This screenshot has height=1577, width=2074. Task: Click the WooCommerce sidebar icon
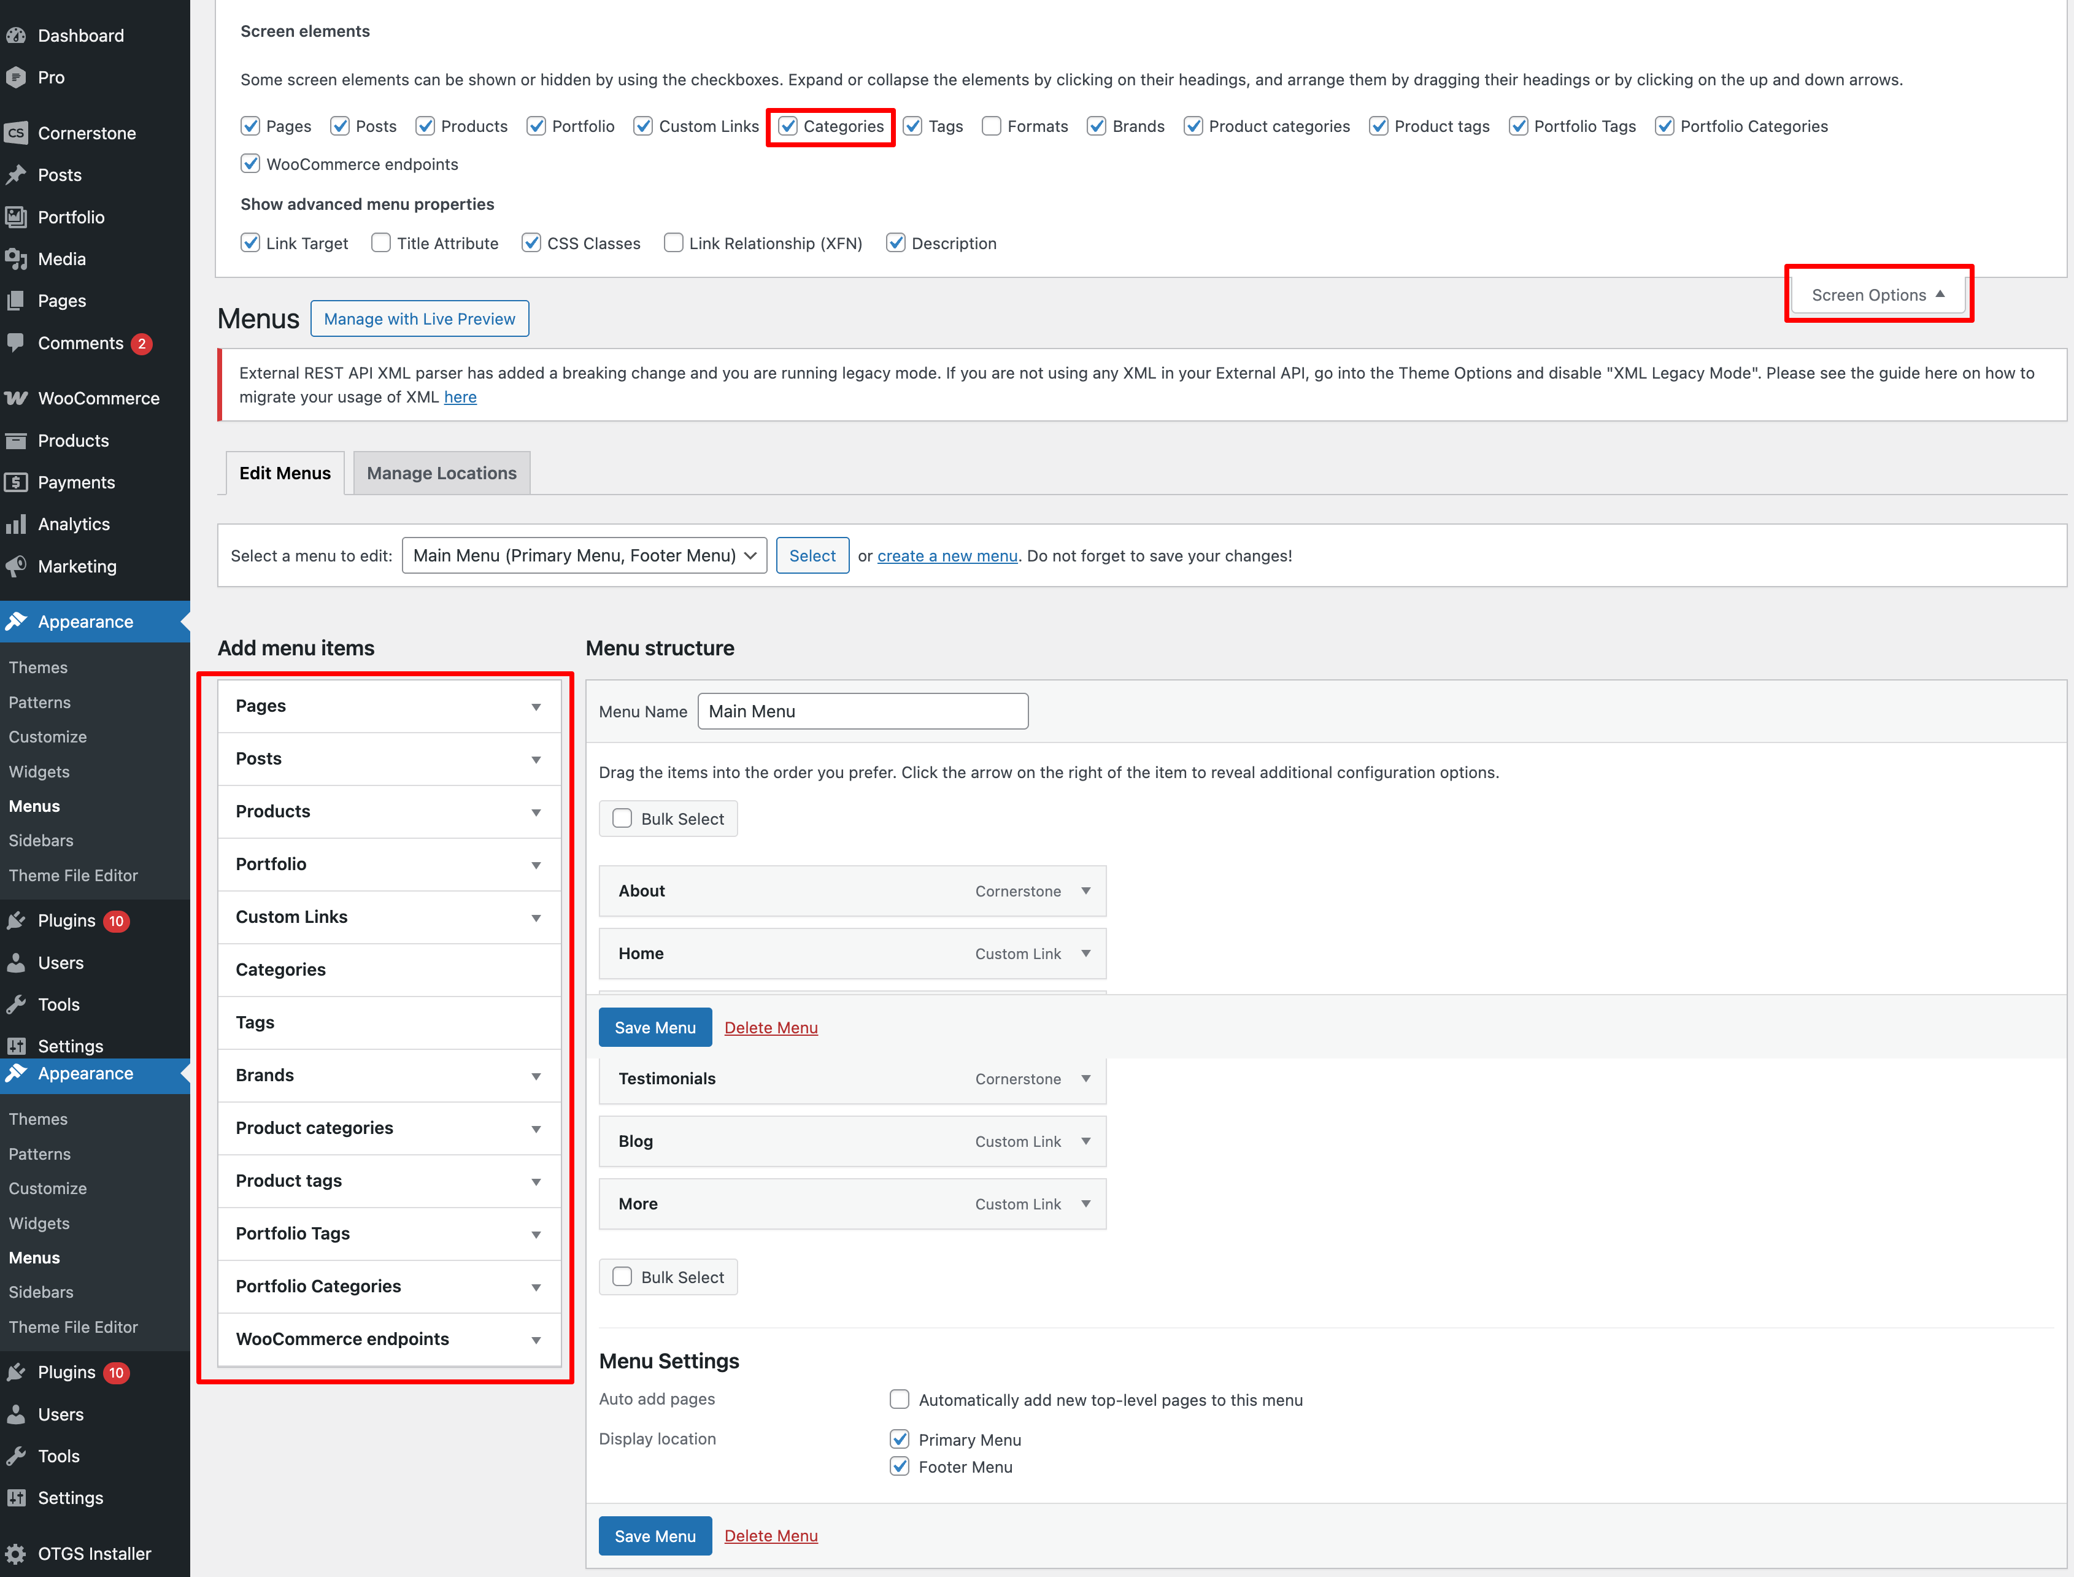point(16,398)
